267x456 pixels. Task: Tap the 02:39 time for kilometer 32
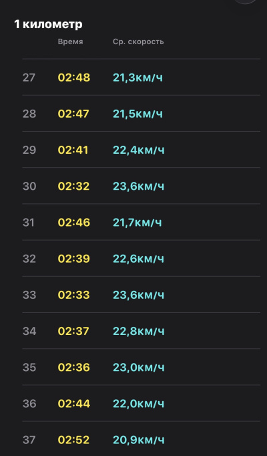(x=73, y=259)
